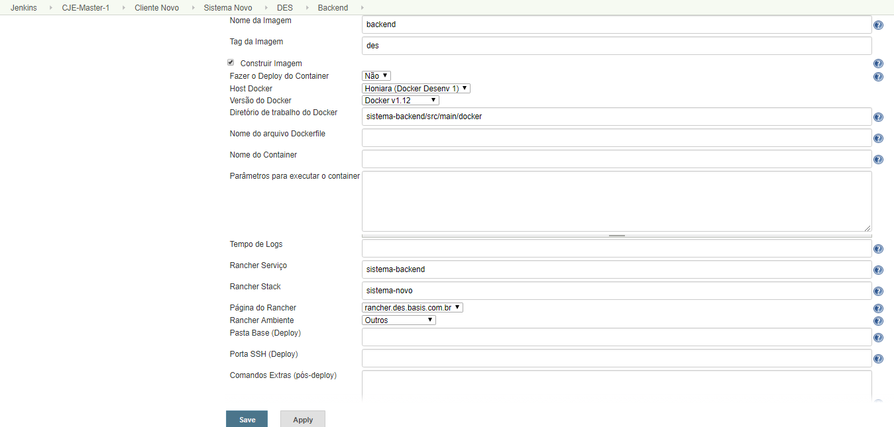Navigate to Sistema Novo breadcrumb

(x=227, y=8)
